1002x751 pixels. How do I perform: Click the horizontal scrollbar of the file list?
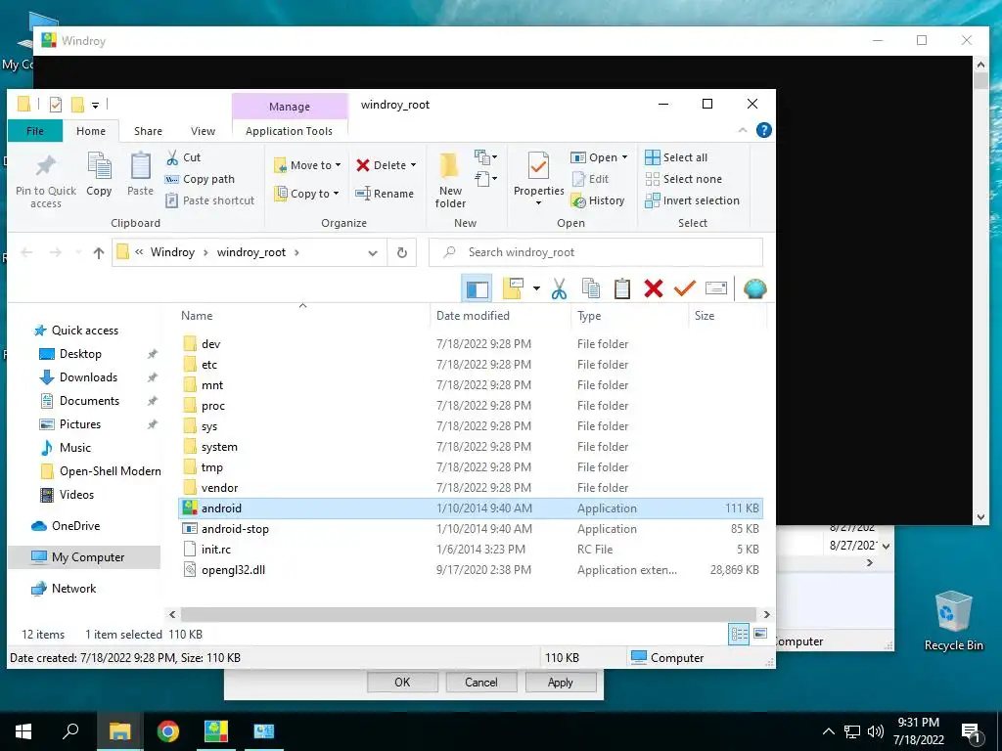[x=469, y=614]
